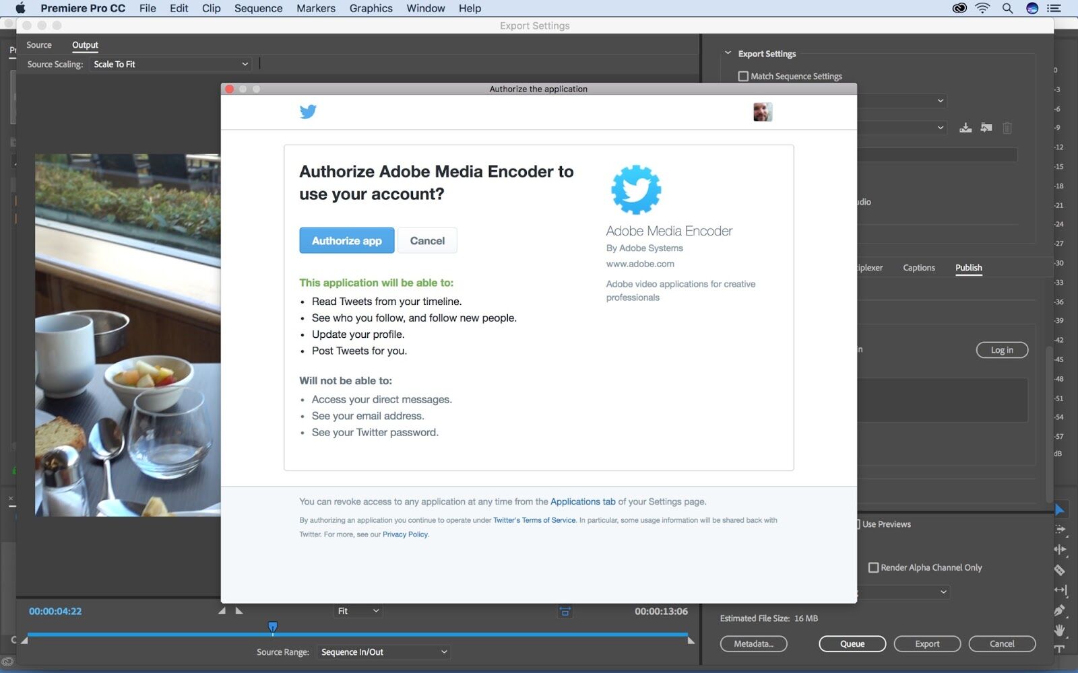Select the Publish tab
Screen dimensions: 1078x673
pyautogui.click(x=969, y=267)
